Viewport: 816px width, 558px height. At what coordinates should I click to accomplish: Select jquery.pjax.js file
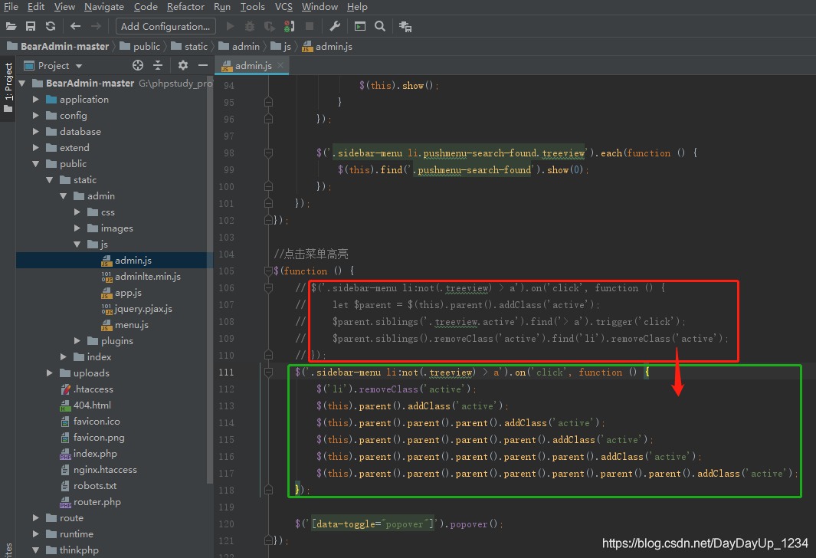[143, 309]
